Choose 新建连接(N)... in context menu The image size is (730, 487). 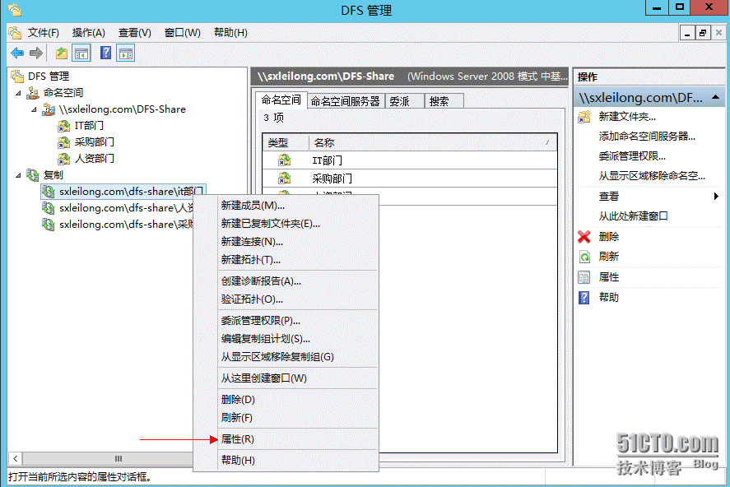click(298, 241)
